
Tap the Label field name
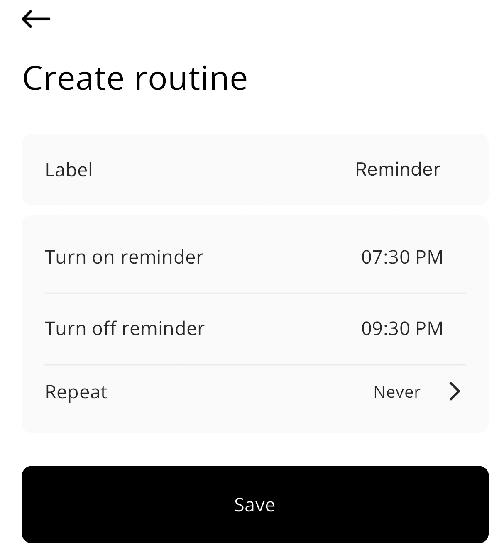click(69, 170)
